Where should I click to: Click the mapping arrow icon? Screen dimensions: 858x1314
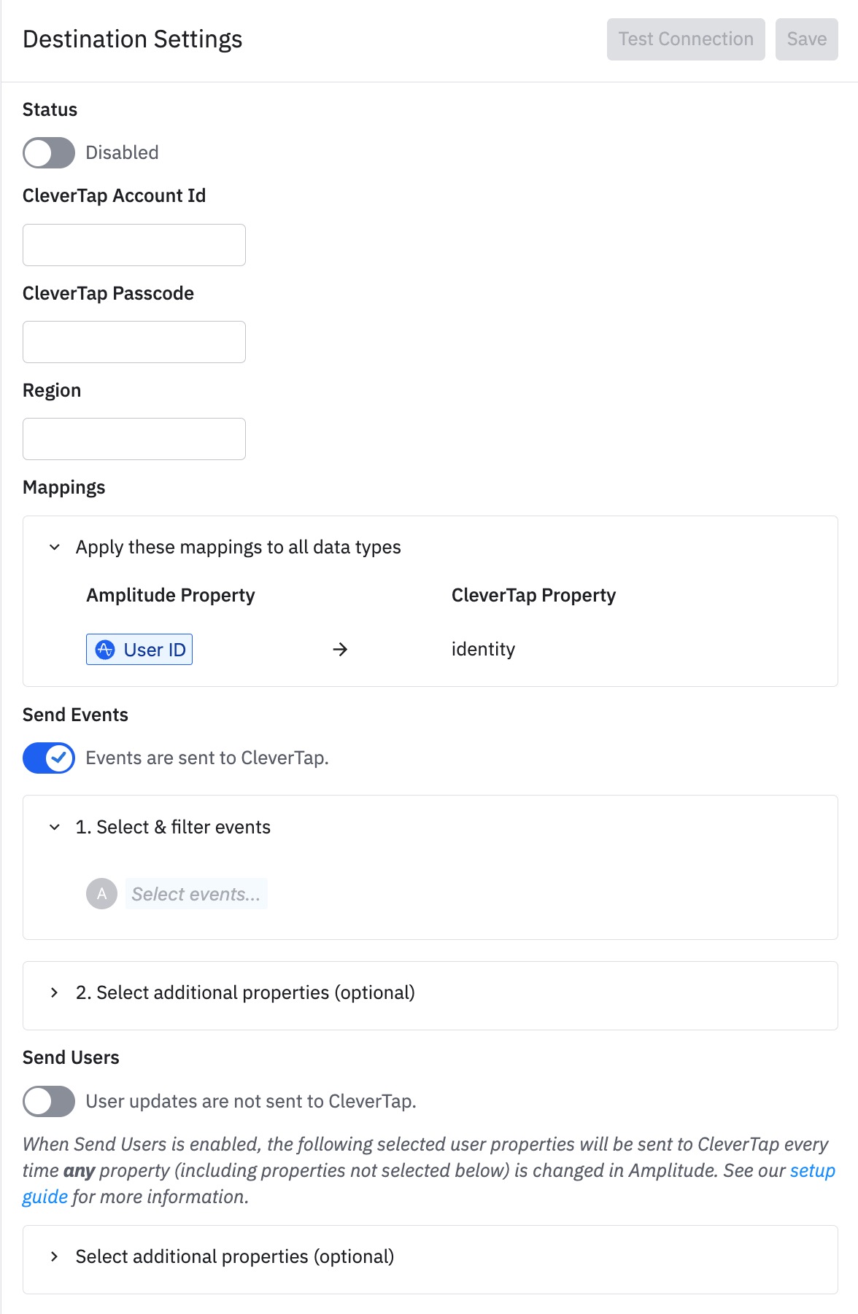(x=340, y=649)
